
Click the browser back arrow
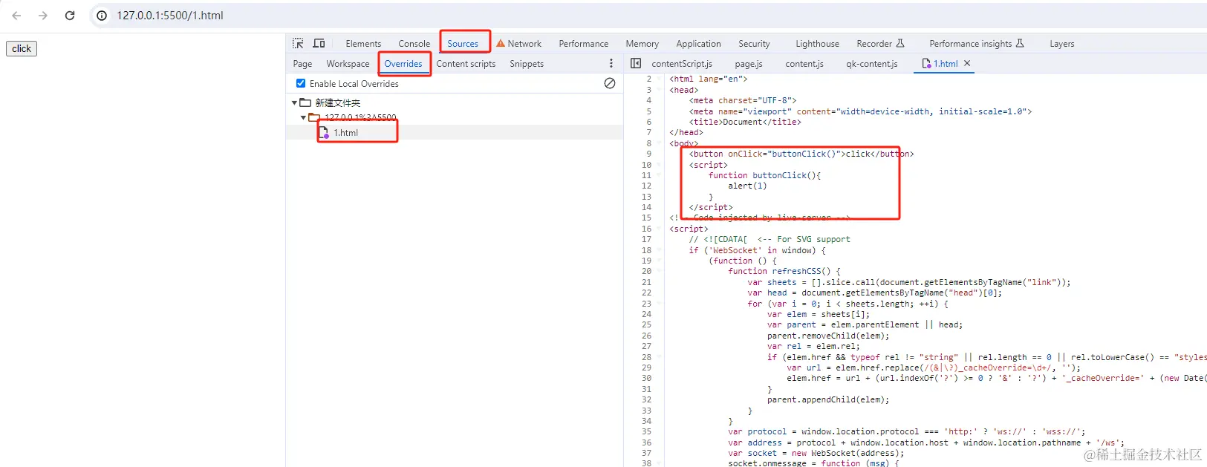coord(16,16)
